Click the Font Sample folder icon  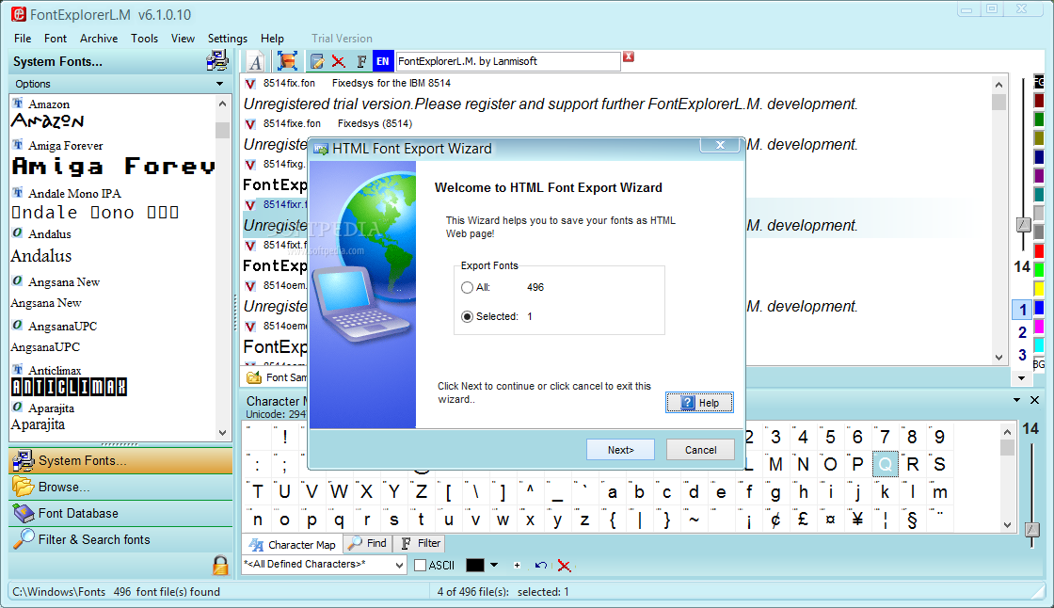[254, 377]
